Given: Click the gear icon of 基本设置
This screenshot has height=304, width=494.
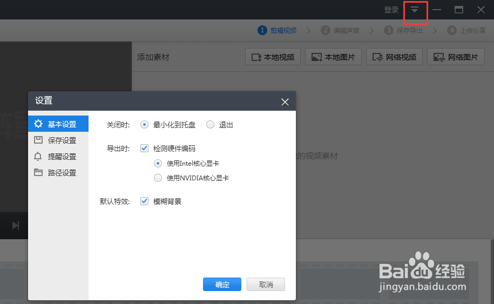Looking at the screenshot, I should pyautogui.click(x=38, y=124).
